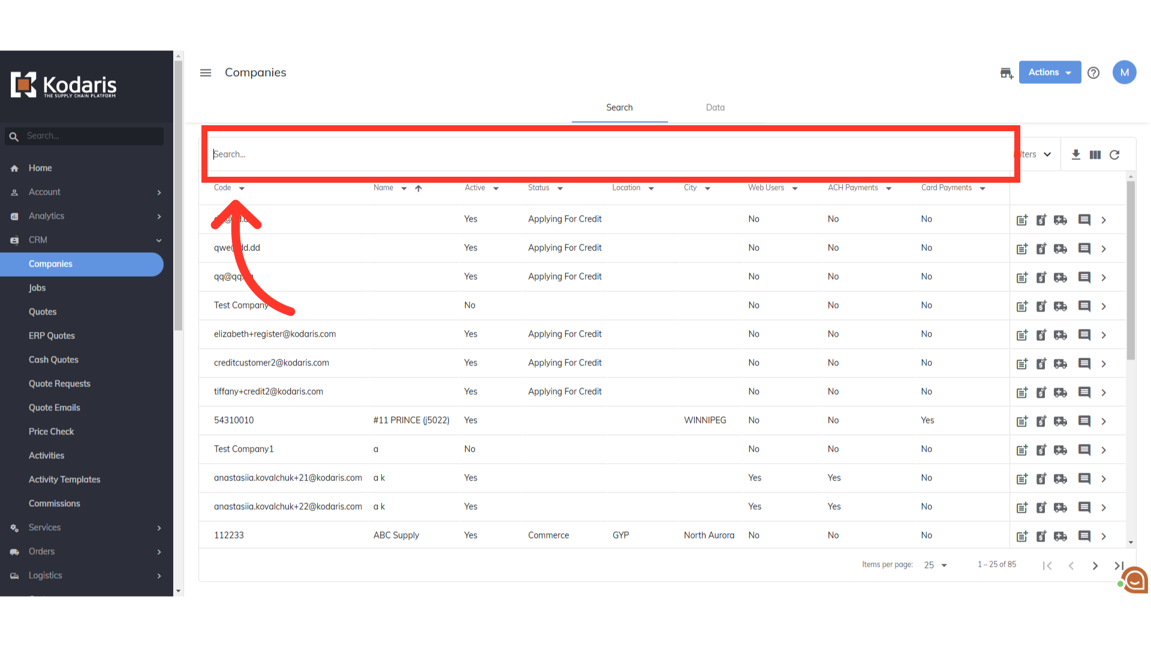Refresh the companies table
The width and height of the screenshot is (1151, 647).
pos(1114,155)
